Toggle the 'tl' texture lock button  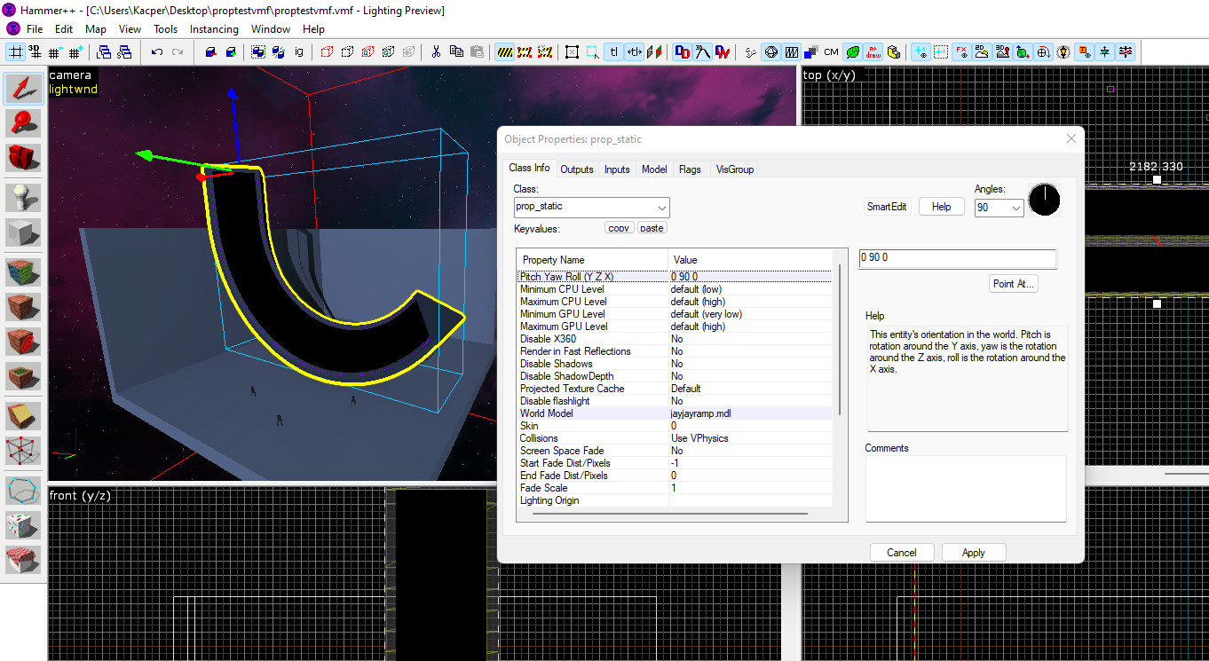point(613,52)
